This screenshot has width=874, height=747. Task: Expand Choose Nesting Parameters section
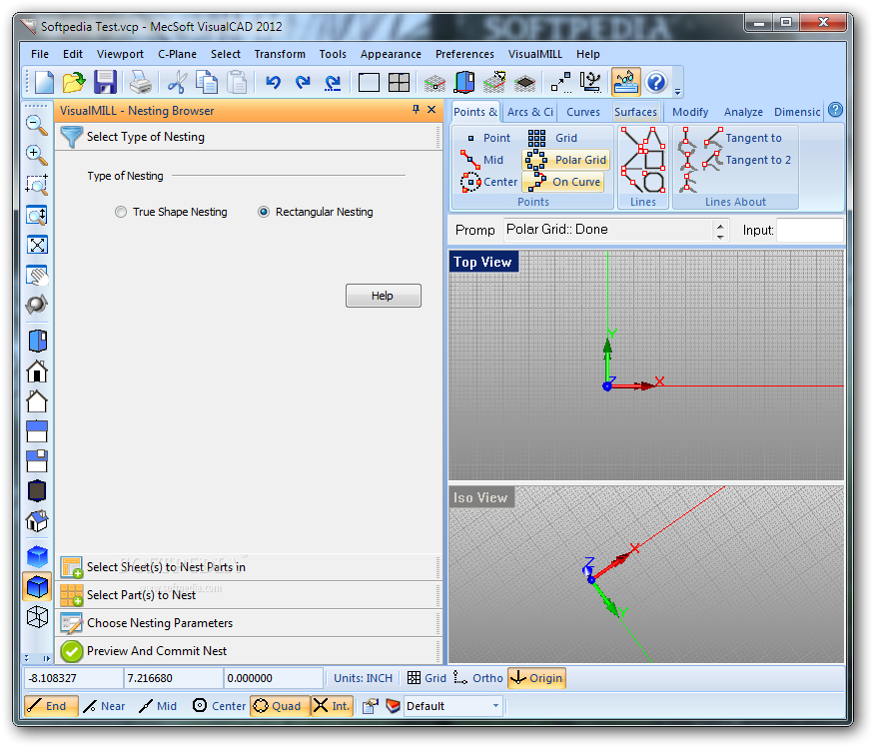[248, 623]
